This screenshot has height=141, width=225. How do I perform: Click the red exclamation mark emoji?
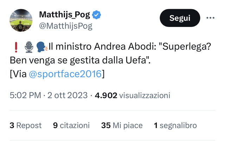[16, 47]
